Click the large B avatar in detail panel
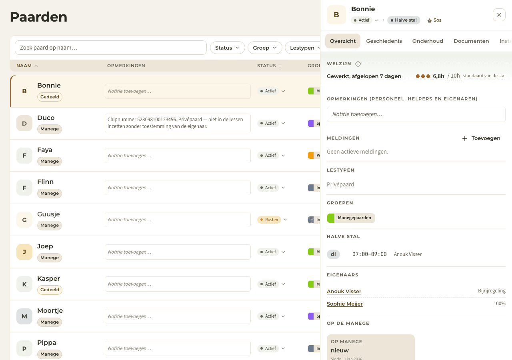The image size is (512, 360). pyautogui.click(x=336, y=15)
